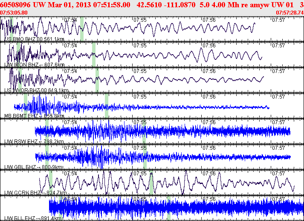Click the first green pick marker on BMO trace
This screenshot has height=221, width=304.
click(x=12, y=29)
